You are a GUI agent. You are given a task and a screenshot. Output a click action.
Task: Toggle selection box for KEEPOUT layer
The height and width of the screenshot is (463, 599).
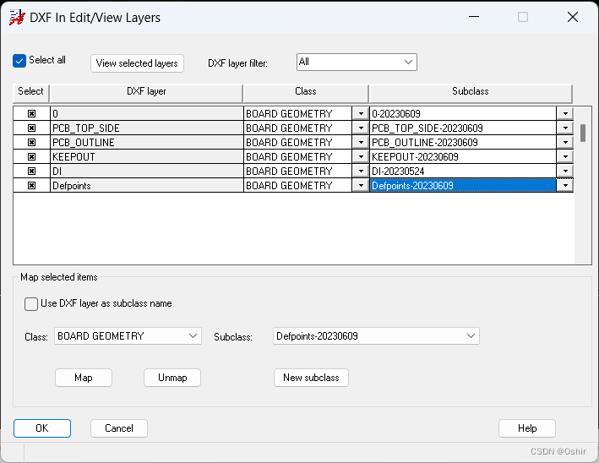(x=31, y=157)
